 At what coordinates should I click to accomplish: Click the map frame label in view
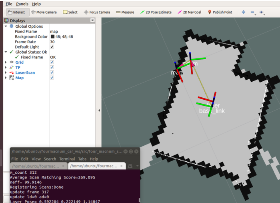(177, 72)
